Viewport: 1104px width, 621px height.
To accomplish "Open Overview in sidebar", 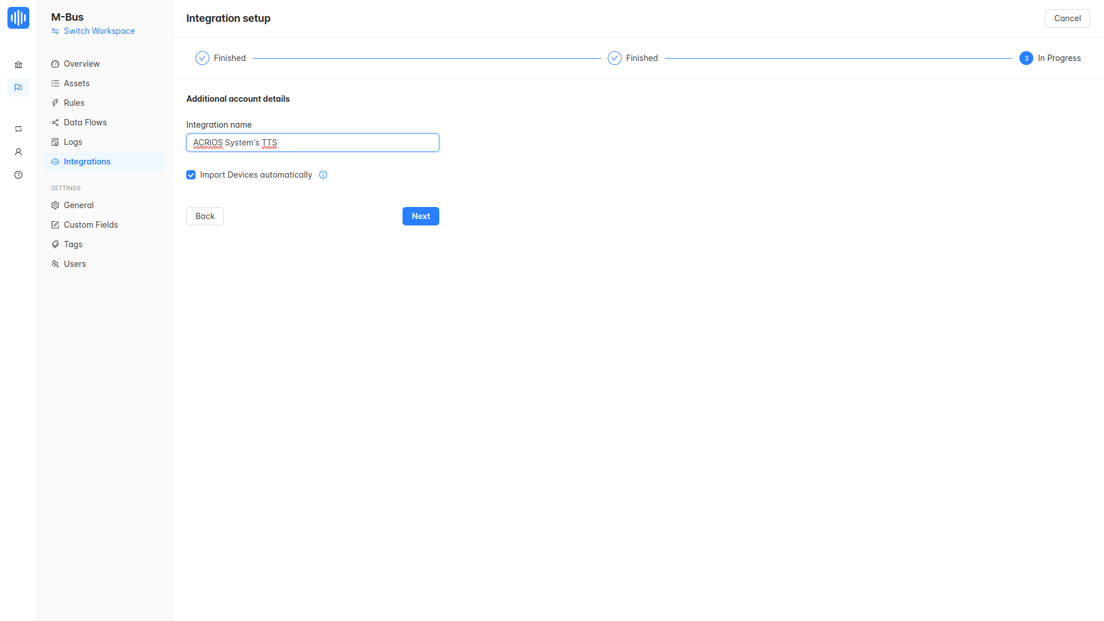I will 82,64.
